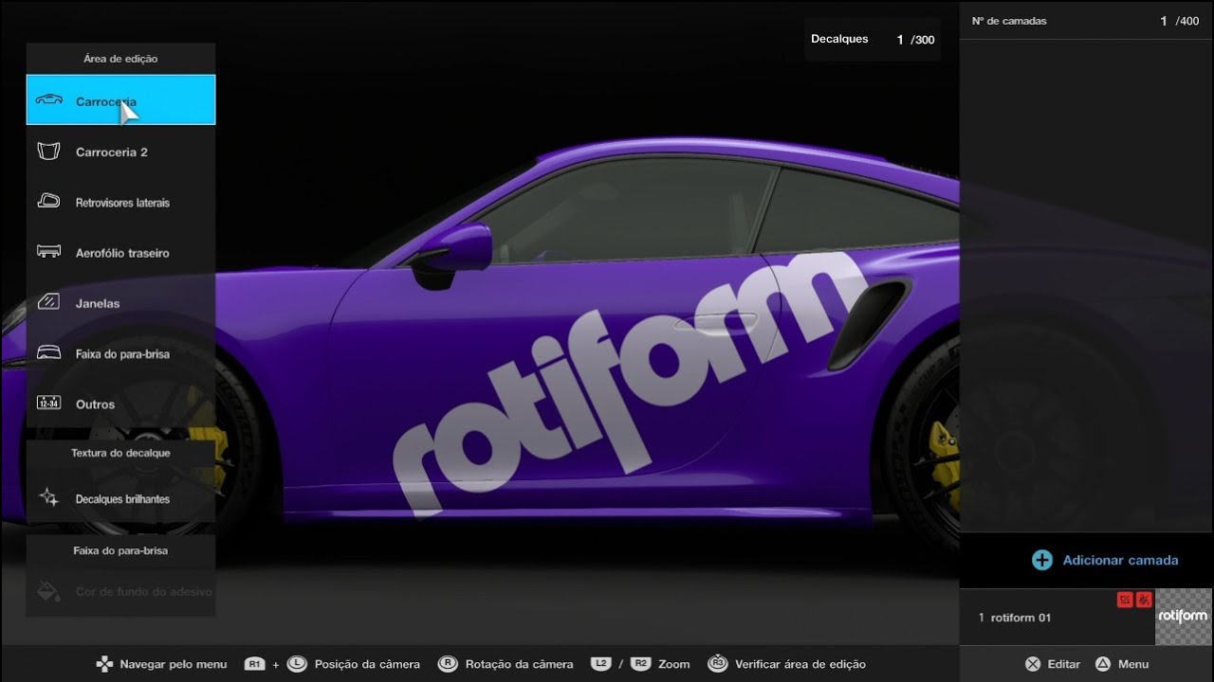This screenshot has height=682, width=1214.
Task: Choose Outros number plate icon
Action: click(x=48, y=404)
